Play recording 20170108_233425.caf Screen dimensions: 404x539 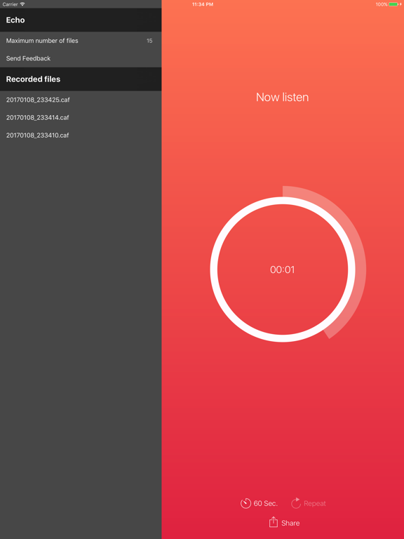81,100
